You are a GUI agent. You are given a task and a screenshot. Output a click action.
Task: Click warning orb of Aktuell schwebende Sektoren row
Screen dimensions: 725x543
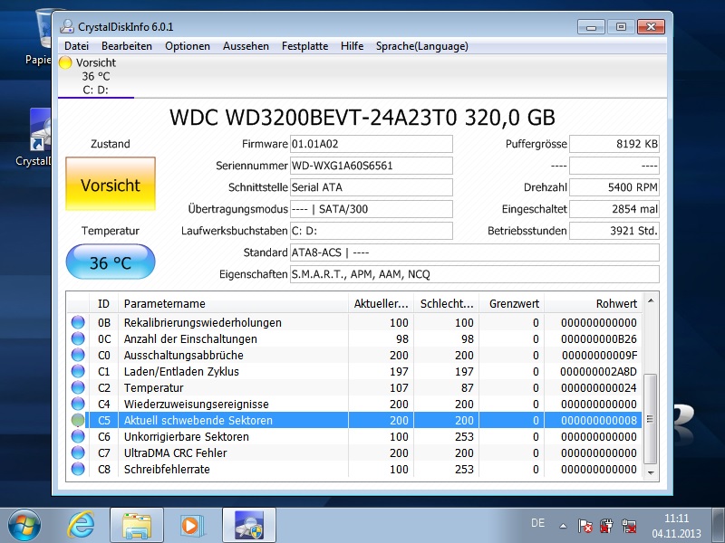78,420
